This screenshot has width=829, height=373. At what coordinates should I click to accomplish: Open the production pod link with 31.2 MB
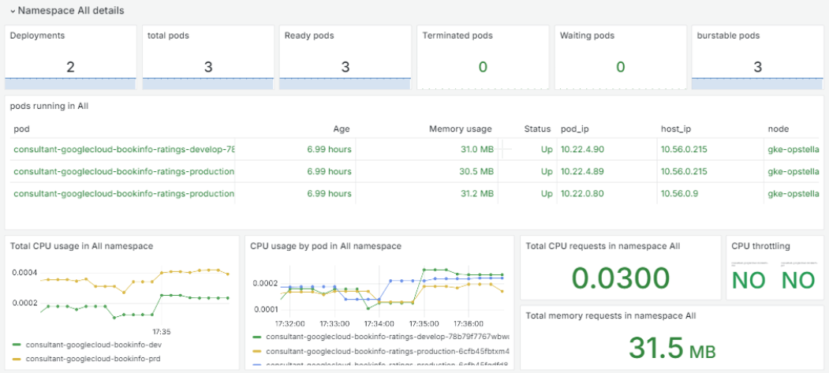click(124, 194)
